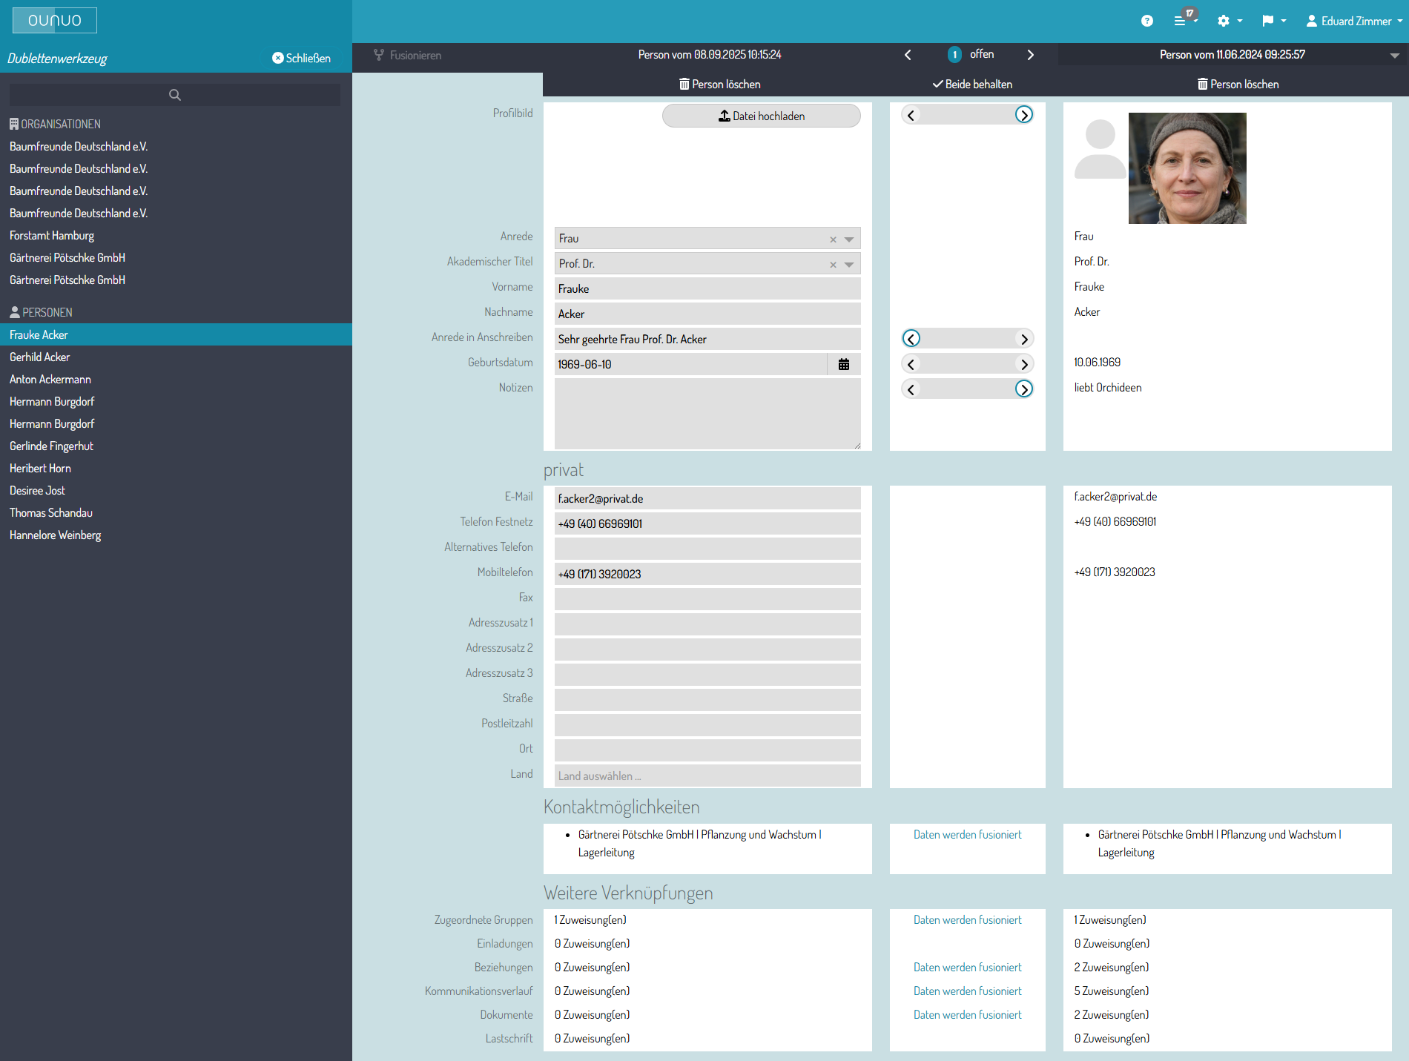Expand the Person vom 11.06.2024 dropdown arrow
This screenshot has width=1409, height=1061.
click(1394, 56)
